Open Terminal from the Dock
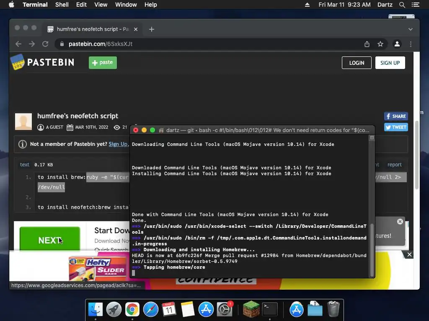Viewport: 429px width, 321px height. pyautogui.click(x=270, y=309)
